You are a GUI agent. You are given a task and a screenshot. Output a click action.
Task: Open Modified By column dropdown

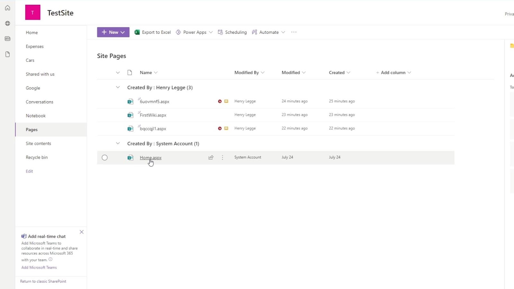[x=263, y=73]
